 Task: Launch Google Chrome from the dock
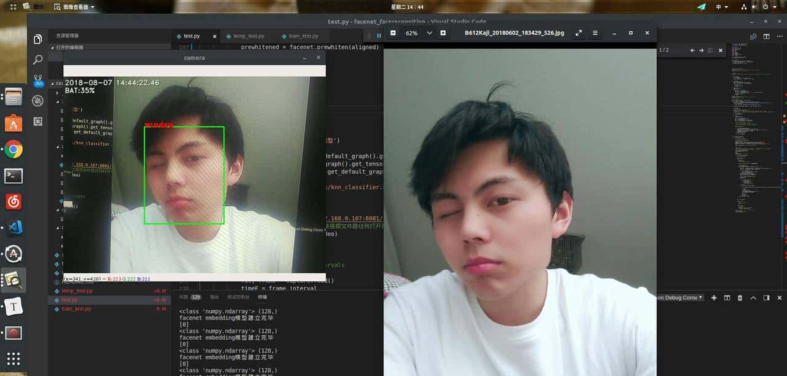point(14,149)
